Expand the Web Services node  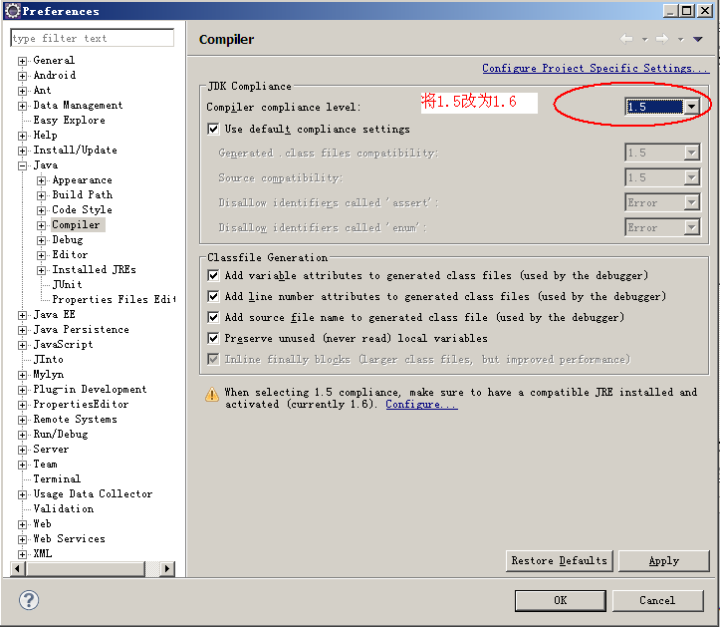(x=22, y=539)
